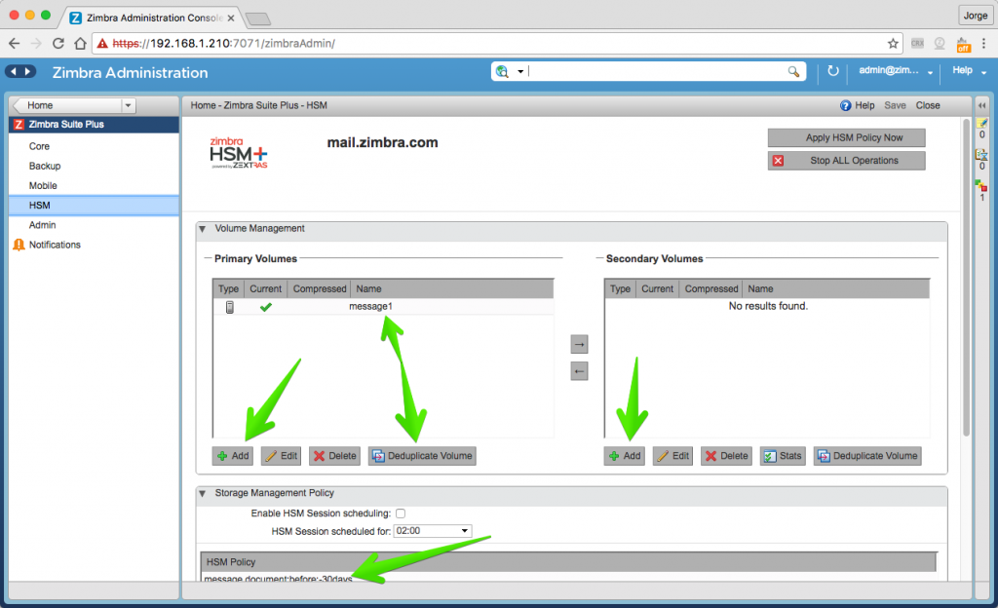Edit the selected primary volume
Screen dimensions: 998x608
[282, 456]
